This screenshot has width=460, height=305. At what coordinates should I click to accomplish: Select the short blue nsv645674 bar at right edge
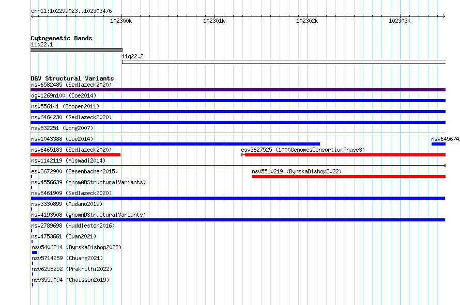click(x=439, y=144)
